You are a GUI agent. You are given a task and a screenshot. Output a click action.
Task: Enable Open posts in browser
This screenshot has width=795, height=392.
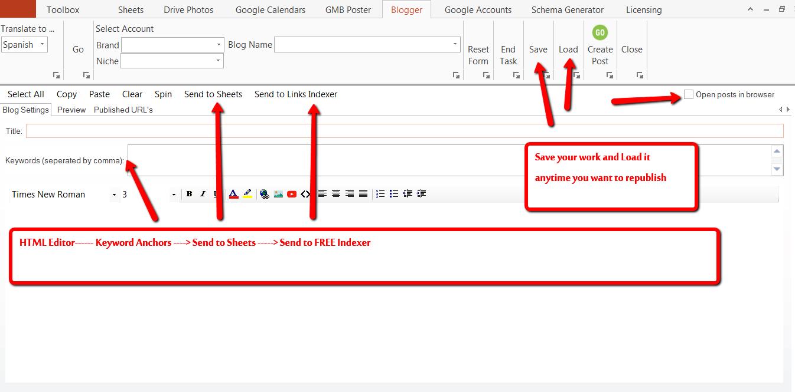[x=689, y=94]
